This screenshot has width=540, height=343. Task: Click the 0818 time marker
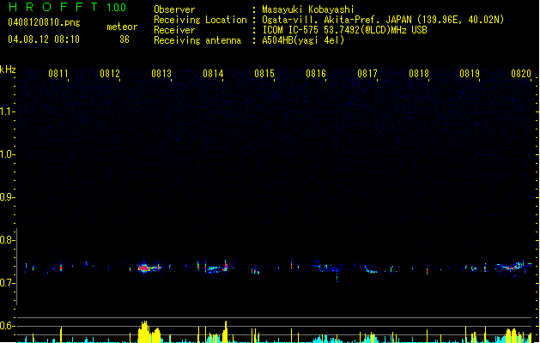point(419,74)
